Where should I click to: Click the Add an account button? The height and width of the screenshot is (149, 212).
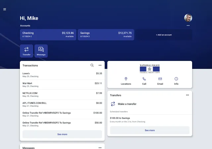point(164,35)
